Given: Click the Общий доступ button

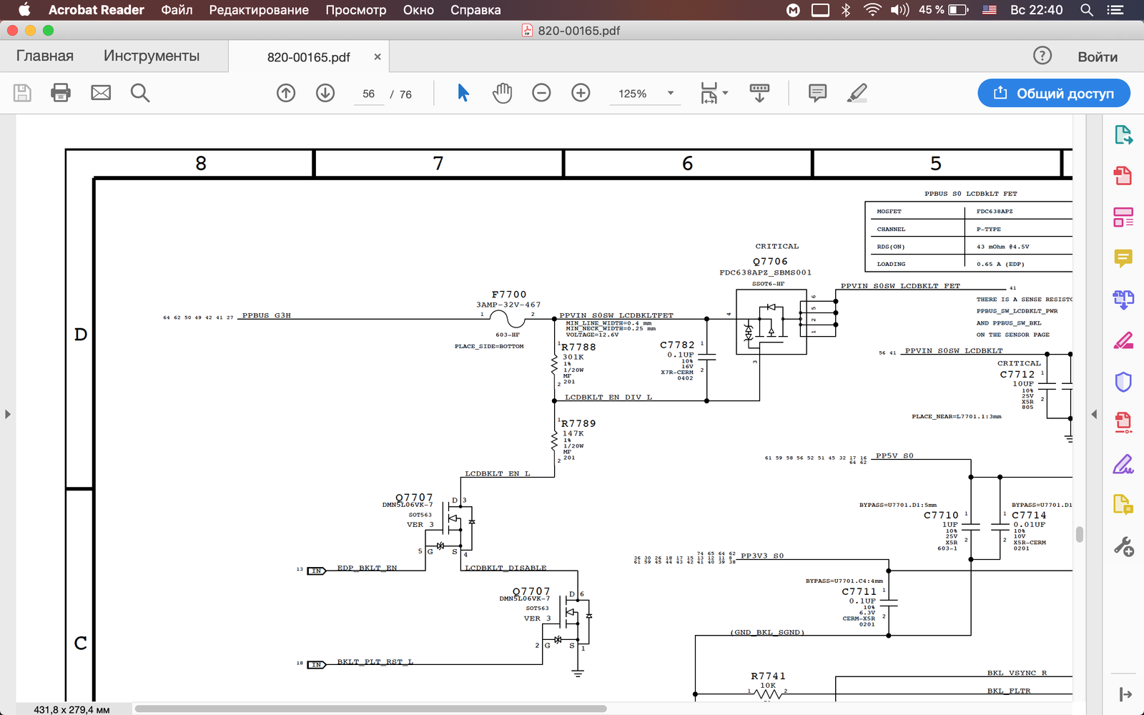Looking at the screenshot, I should pos(1053,93).
